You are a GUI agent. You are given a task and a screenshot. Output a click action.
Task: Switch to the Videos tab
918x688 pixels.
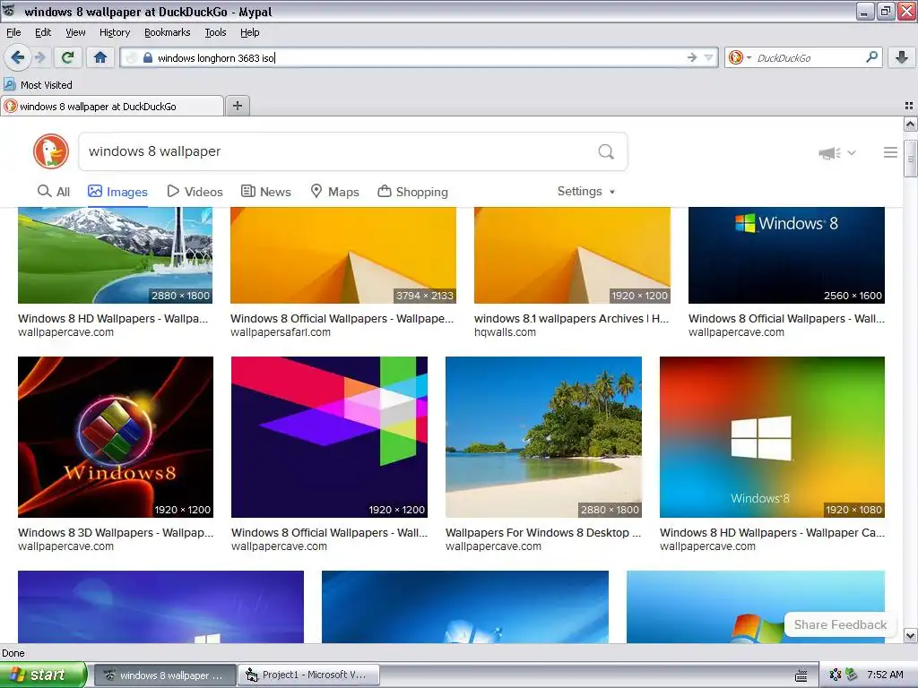coord(195,192)
